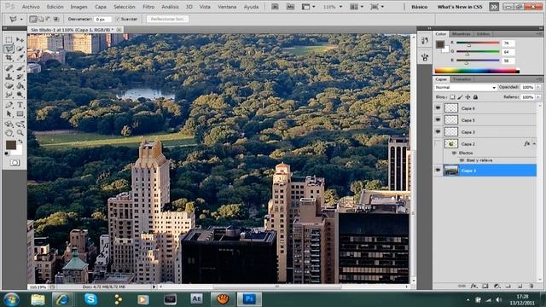Hide the Capa 6 layer
This screenshot has width=546, height=307.
pyautogui.click(x=438, y=108)
